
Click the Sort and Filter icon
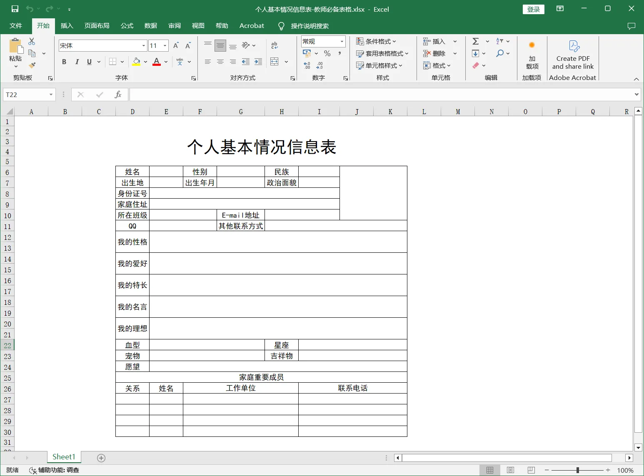coord(499,41)
